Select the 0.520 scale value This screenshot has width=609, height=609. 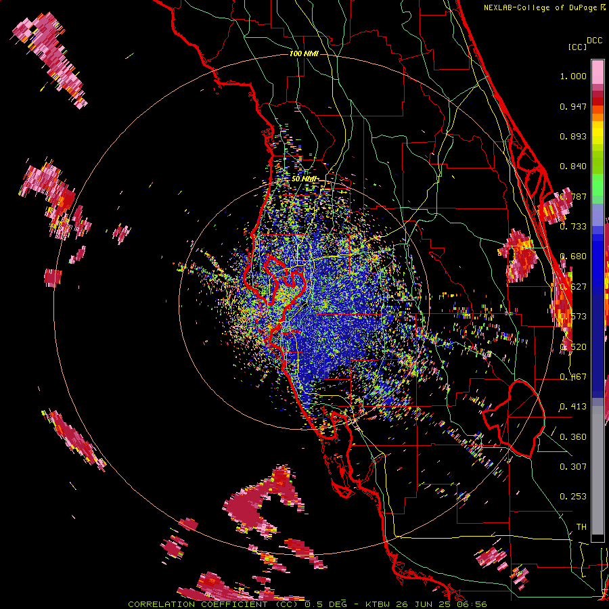click(573, 347)
